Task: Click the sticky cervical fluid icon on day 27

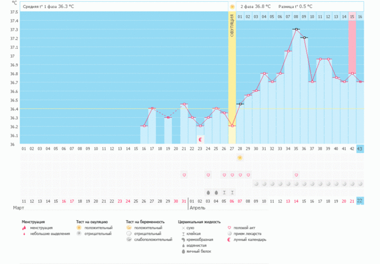Action: (x=232, y=193)
